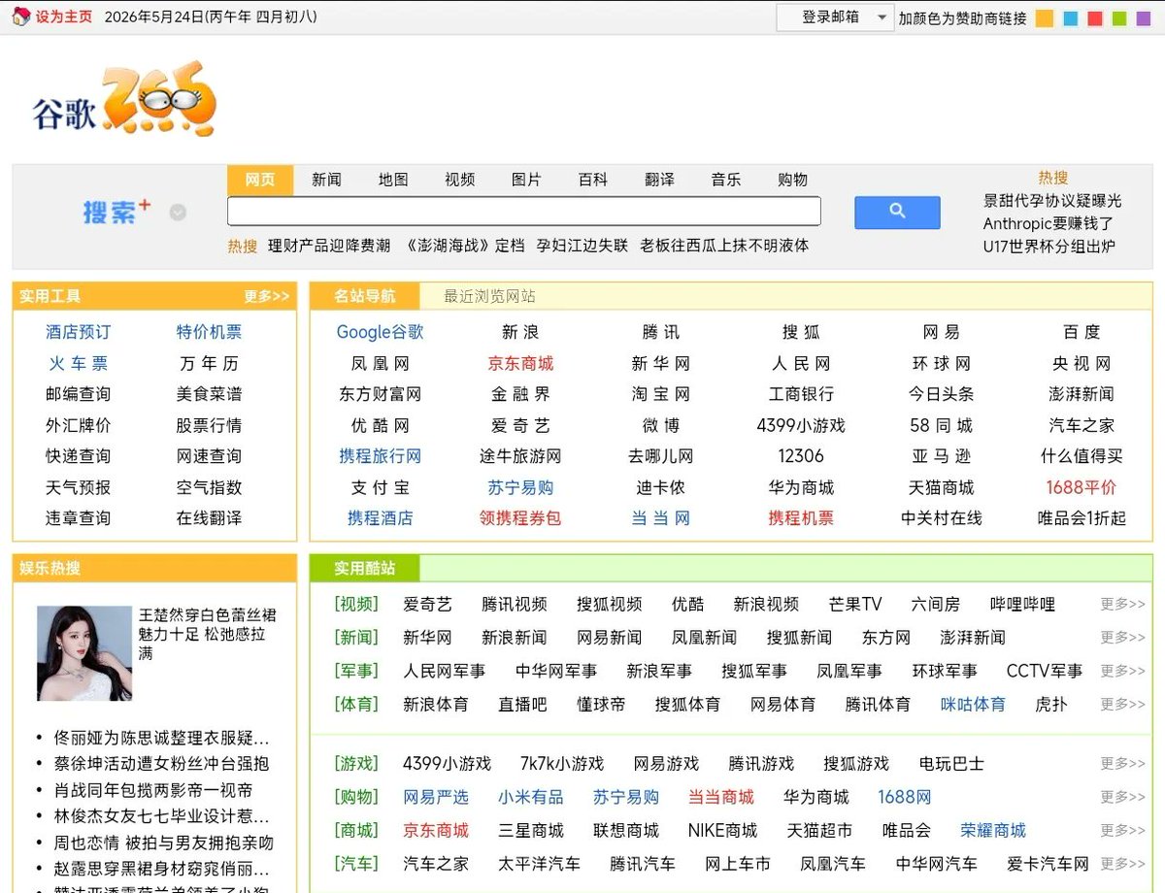Click the red house homepage icon

point(20,17)
